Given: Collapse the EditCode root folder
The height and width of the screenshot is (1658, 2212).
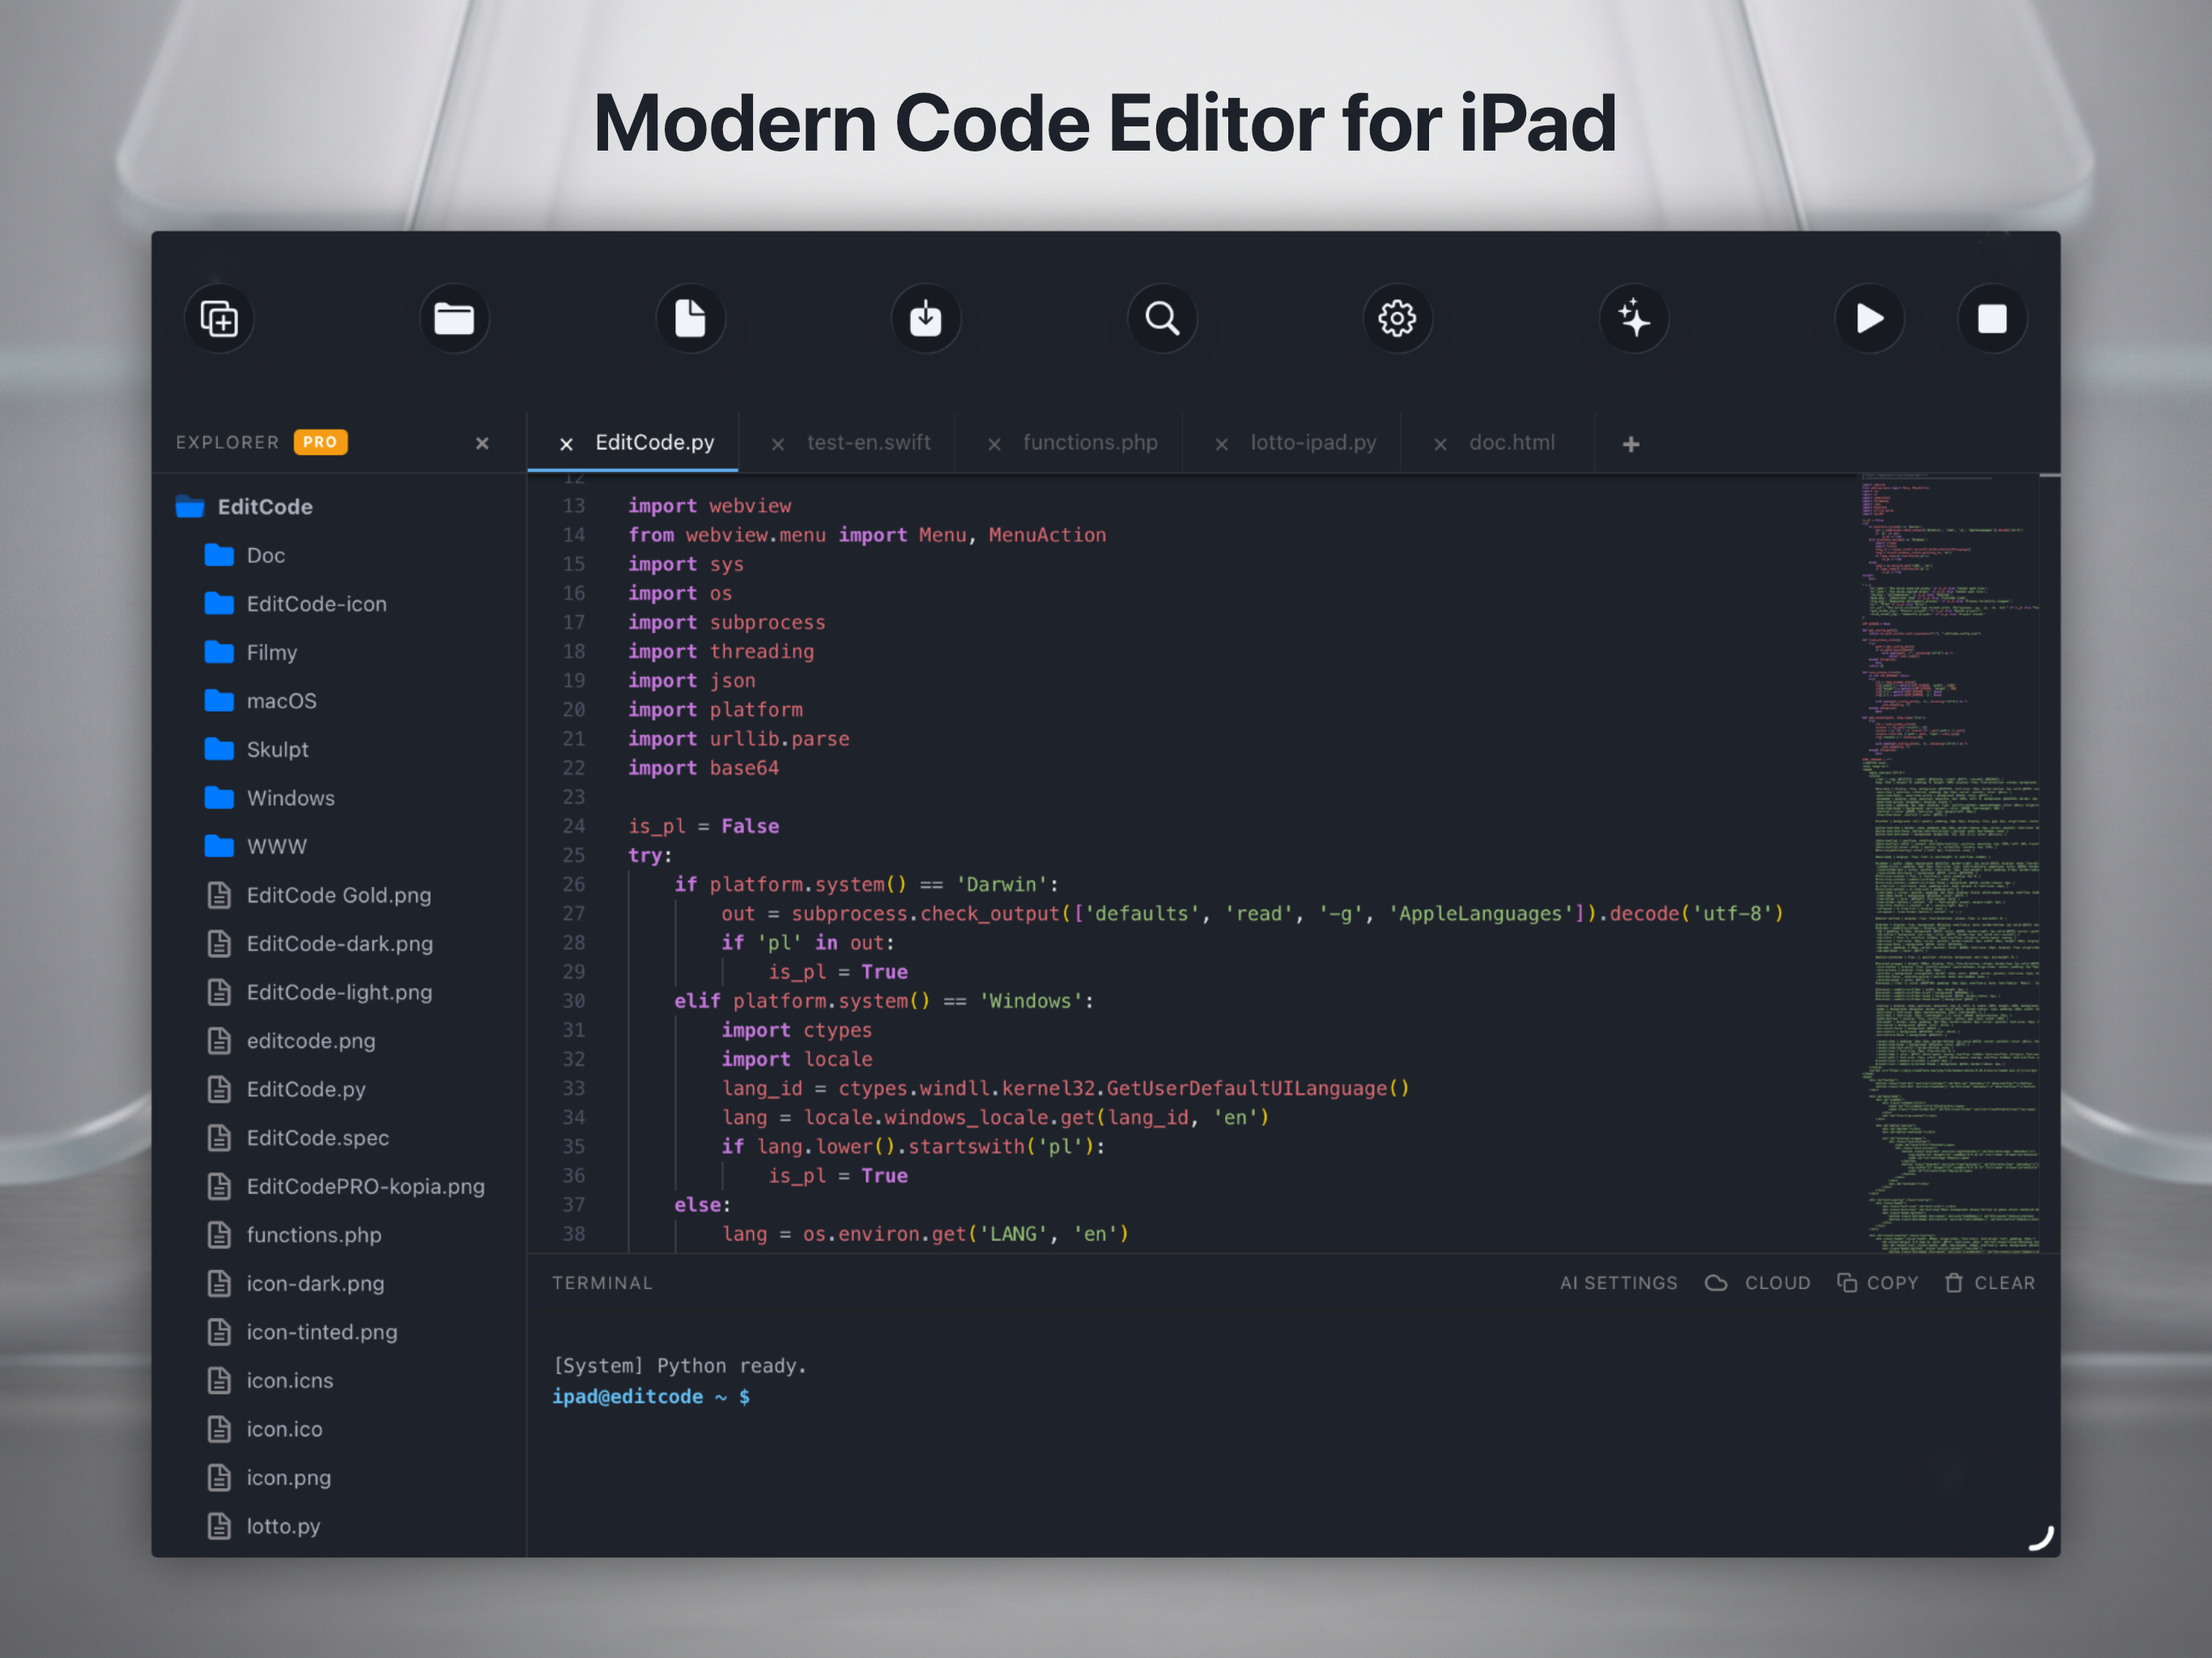Looking at the screenshot, I should [x=245, y=507].
